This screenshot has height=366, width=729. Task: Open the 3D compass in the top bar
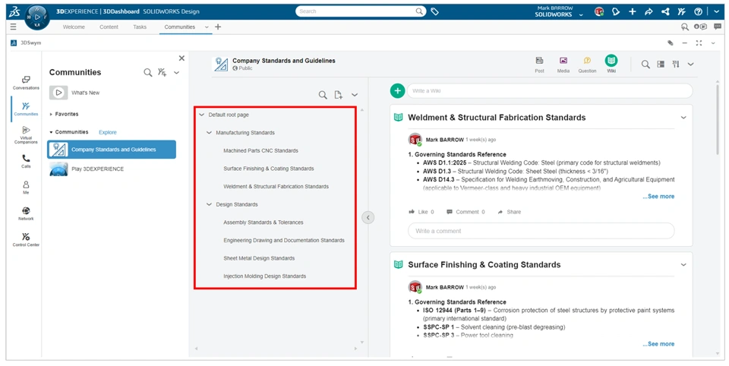37,17
